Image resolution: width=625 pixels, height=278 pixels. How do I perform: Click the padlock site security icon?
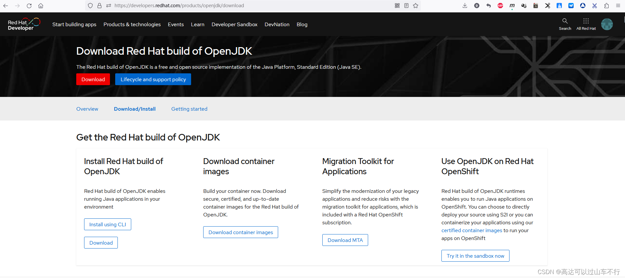99,6
